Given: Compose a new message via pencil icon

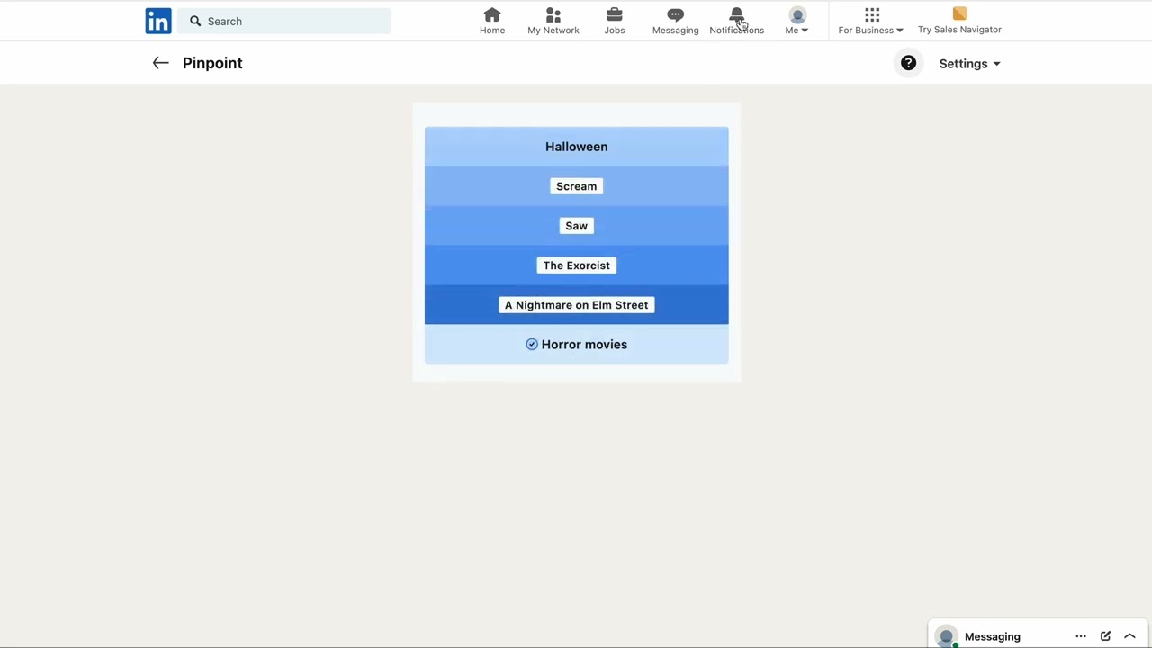Looking at the screenshot, I should coord(1105,636).
